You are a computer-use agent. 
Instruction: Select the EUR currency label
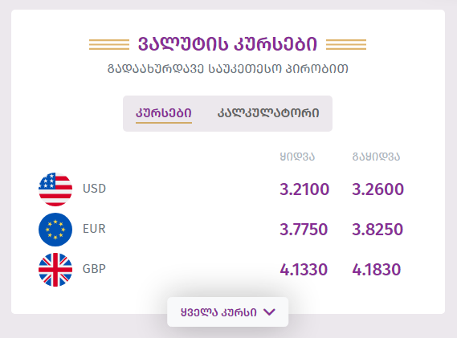coord(94,229)
